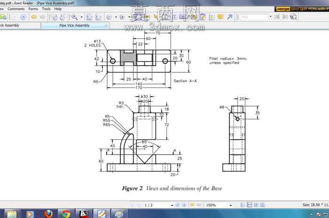This screenshot has height=218, width=329.
Task: Select the yellow sticky note comment tool
Action: pyautogui.click(x=220, y=17)
